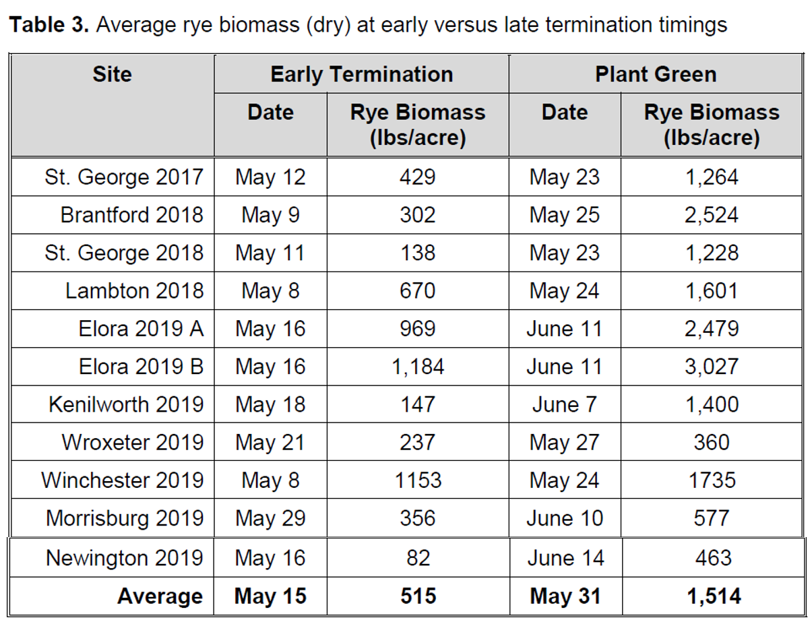Screen dimensions: 810x624
Task: Select the Lambton 2018 site cell
Action: pos(134,291)
